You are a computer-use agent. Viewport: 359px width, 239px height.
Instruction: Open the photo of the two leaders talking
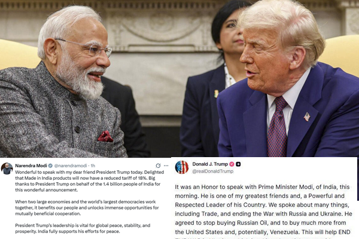coord(180,78)
